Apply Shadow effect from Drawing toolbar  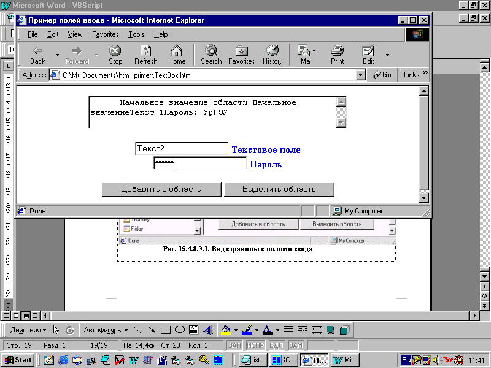(330, 330)
